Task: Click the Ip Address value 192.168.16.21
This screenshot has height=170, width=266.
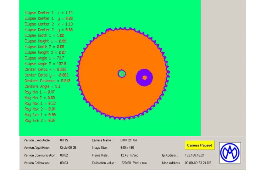Action: (x=194, y=155)
